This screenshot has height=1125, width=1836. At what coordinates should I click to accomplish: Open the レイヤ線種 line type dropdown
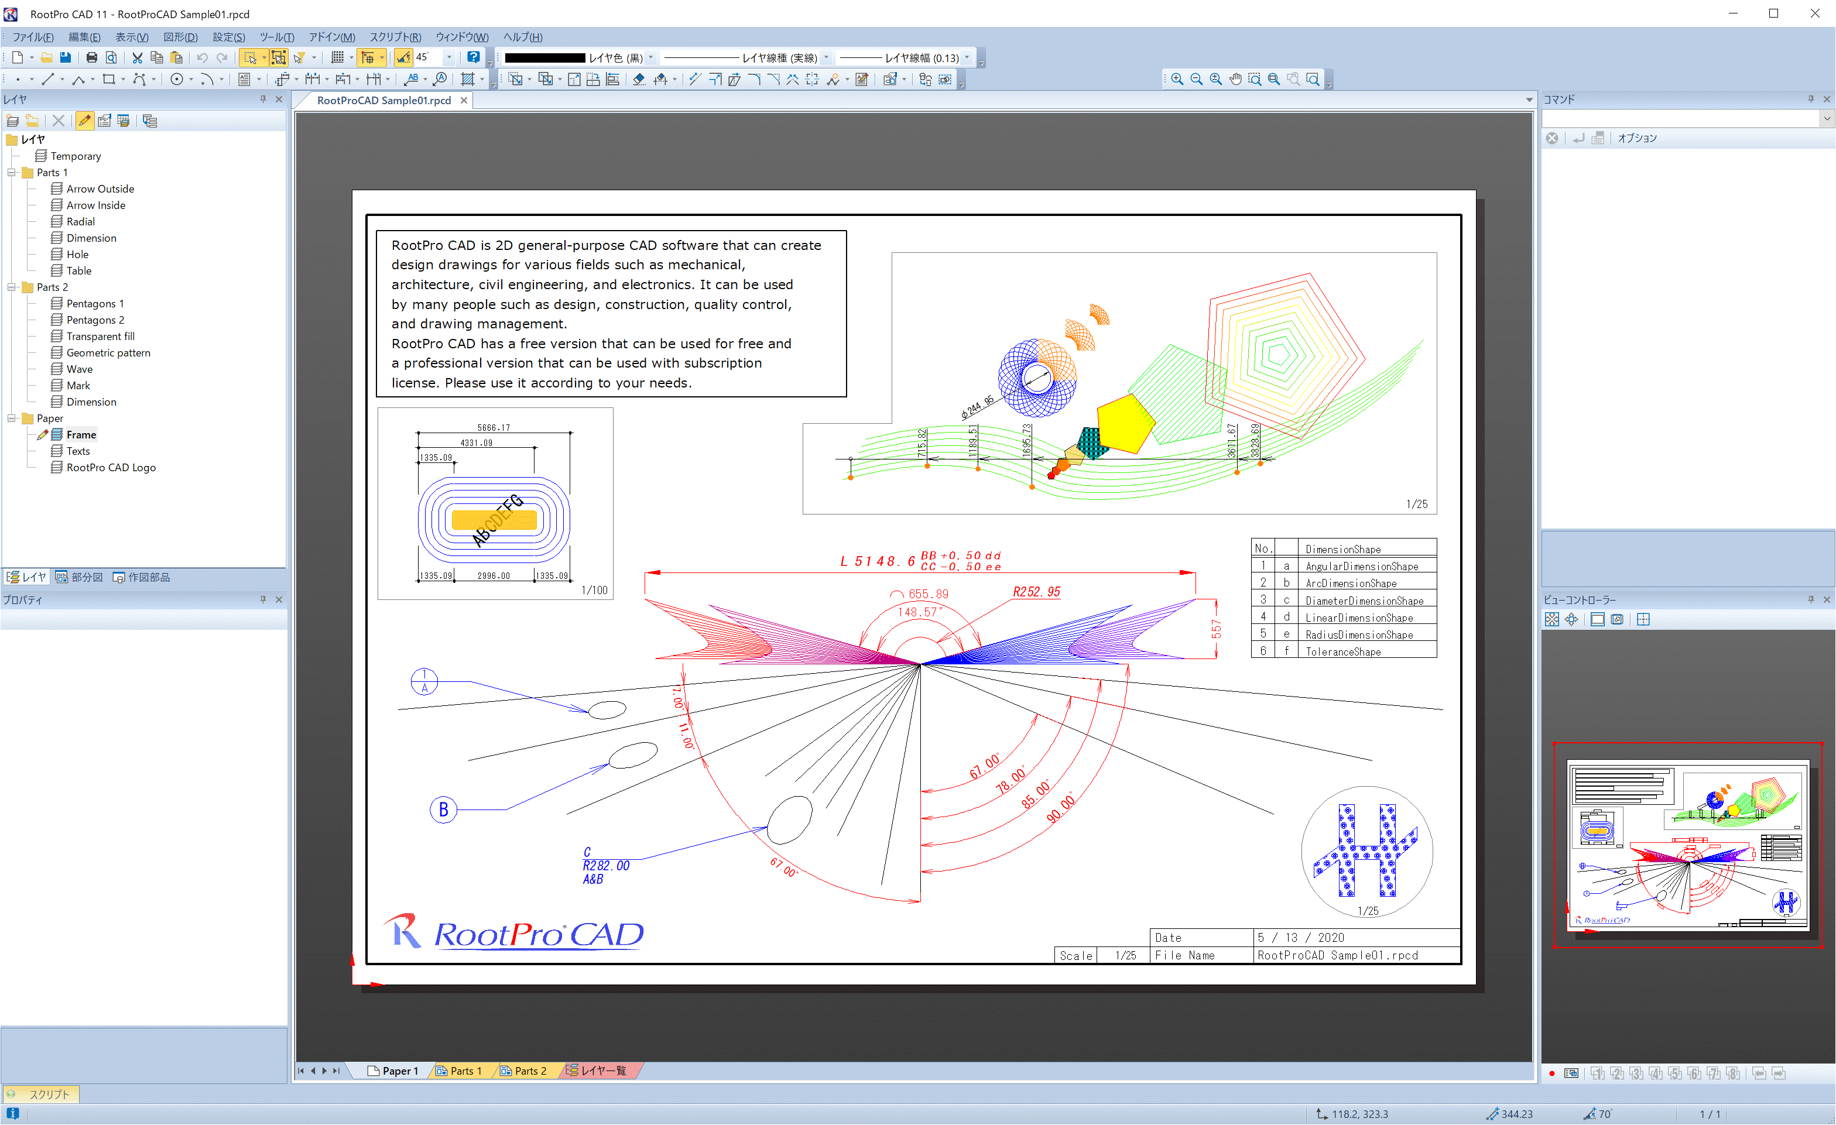[x=826, y=57]
